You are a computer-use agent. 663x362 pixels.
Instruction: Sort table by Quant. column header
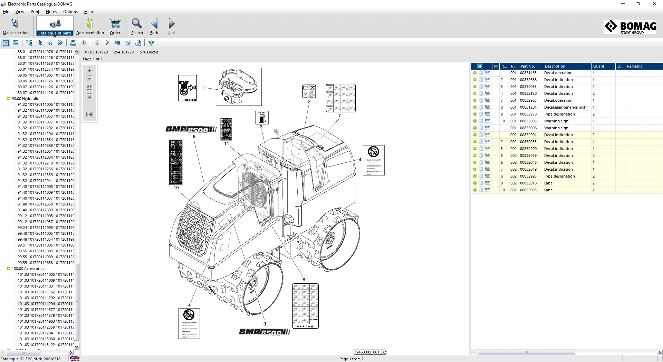pyautogui.click(x=603, y=66)
